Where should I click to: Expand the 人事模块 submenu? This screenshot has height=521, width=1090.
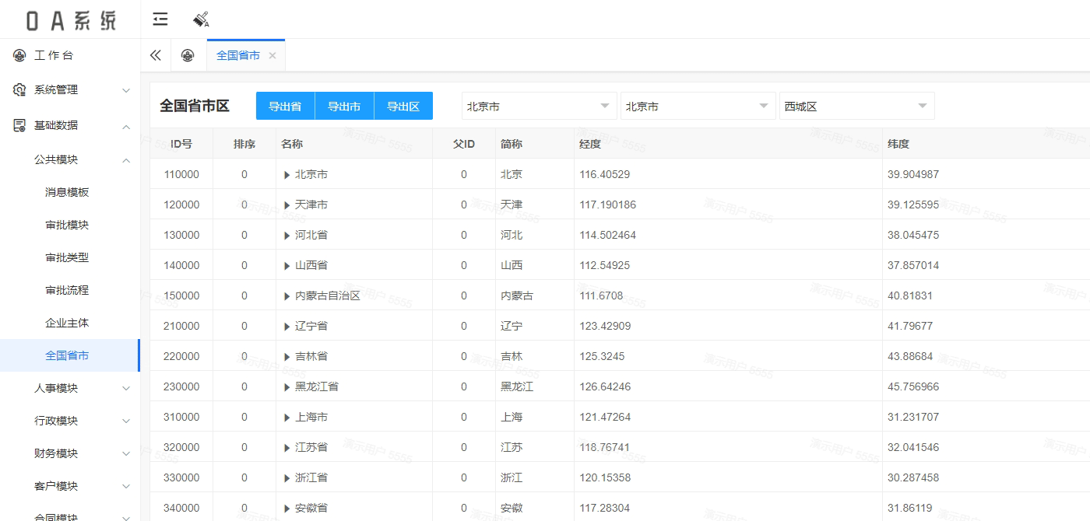[x=70, y=388]
